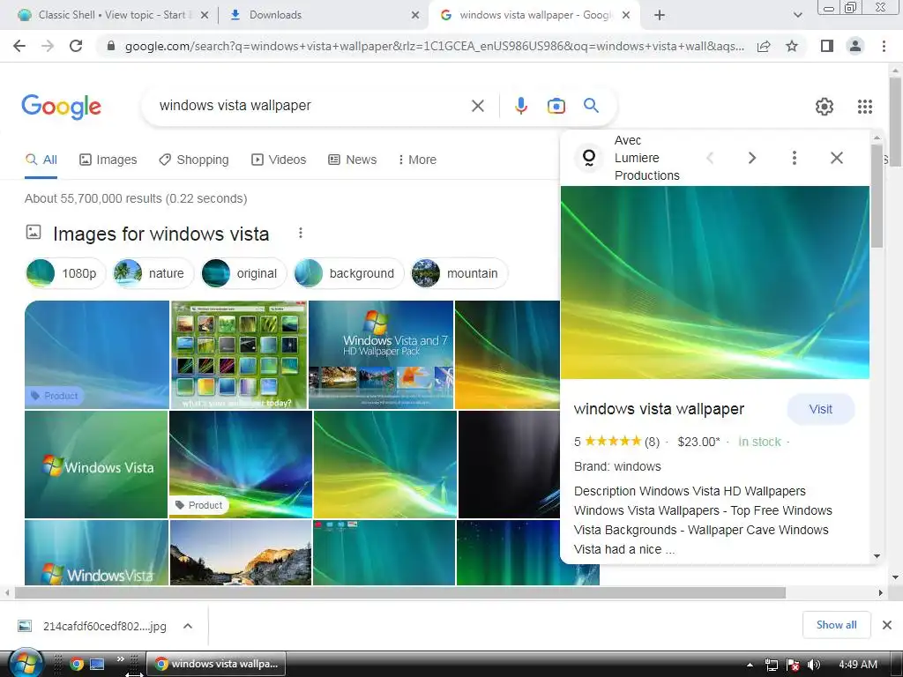This screenshot has height=677, width=903.
Task: Clear the search box text
Action: 477,106
